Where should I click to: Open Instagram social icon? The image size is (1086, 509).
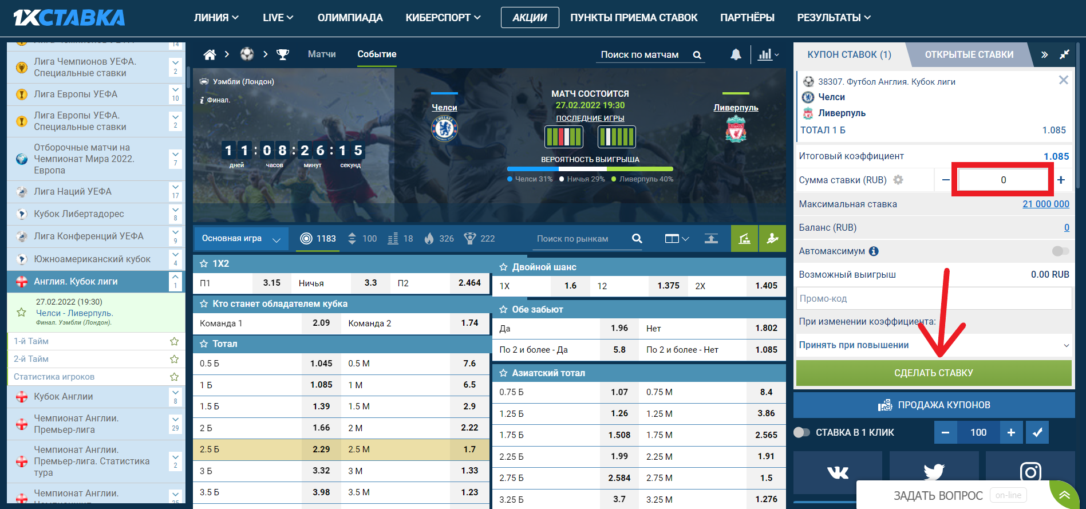tap(1030, 472)
